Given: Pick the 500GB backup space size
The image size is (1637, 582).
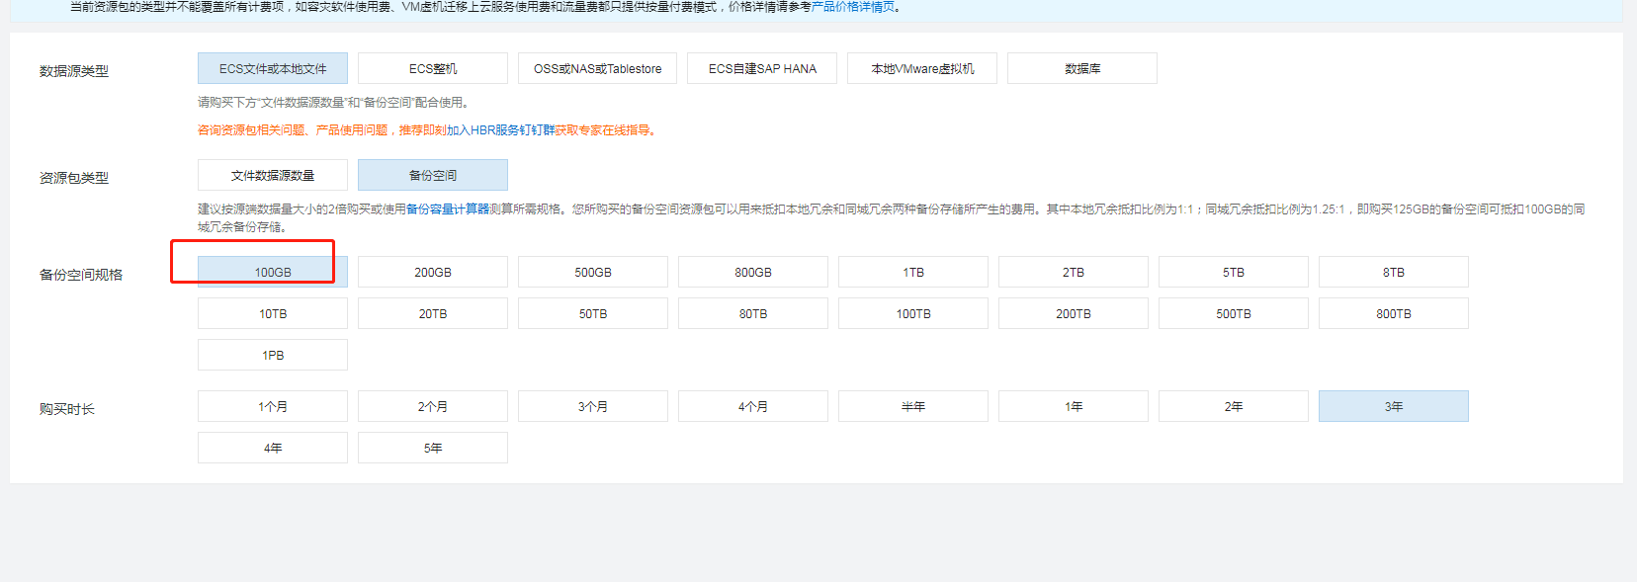Looking at the screenshot, I should point(593,272).
